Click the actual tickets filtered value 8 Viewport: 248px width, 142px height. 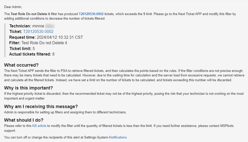[x=53, y=54]
